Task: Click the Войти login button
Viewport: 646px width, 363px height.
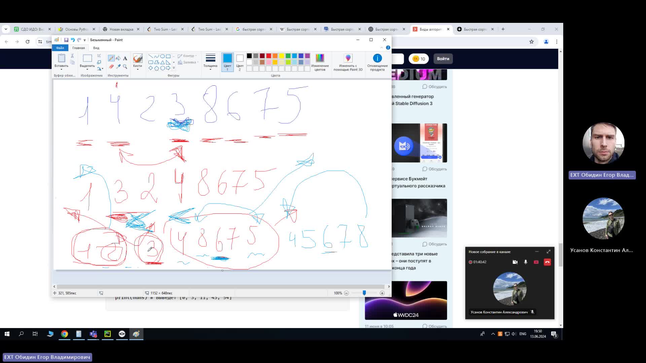Action: [443, 58]
